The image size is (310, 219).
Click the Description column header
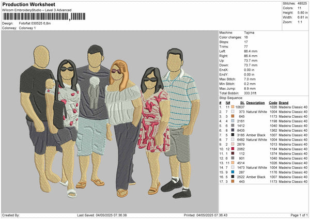[255, 102]
